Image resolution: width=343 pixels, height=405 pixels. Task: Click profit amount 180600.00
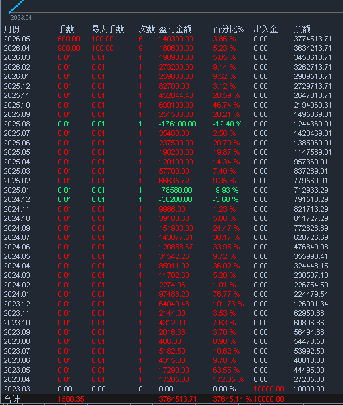176,48
